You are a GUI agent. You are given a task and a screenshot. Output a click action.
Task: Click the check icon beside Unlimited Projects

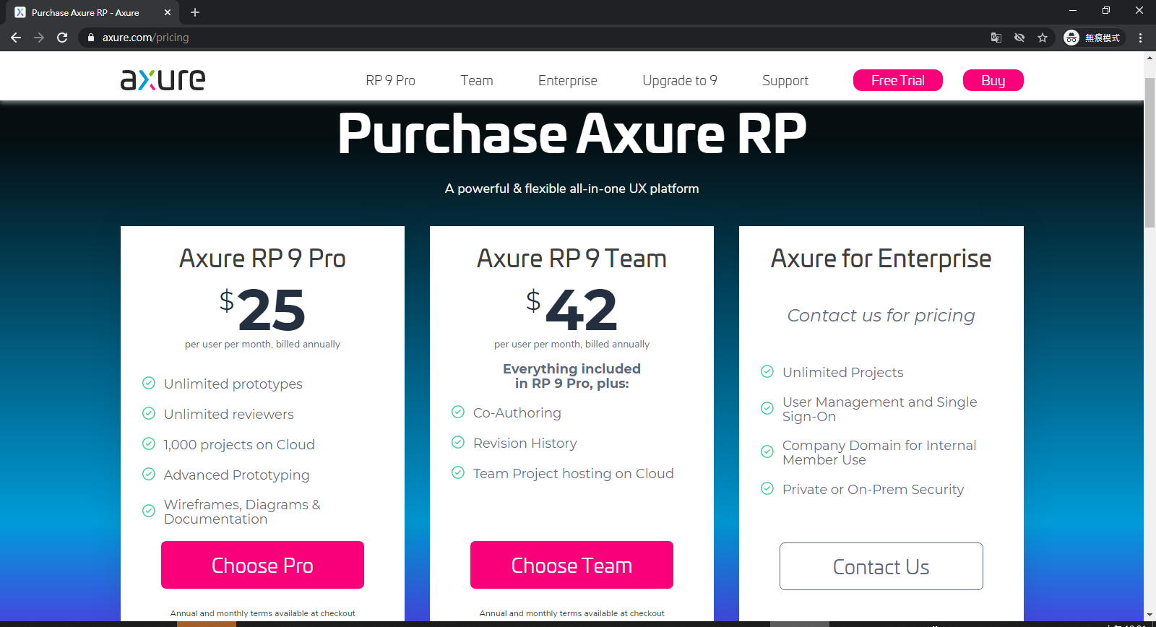coord(767,371)
